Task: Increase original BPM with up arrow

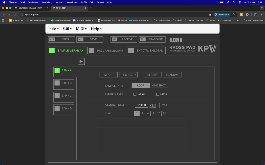Action: (154, 106)
